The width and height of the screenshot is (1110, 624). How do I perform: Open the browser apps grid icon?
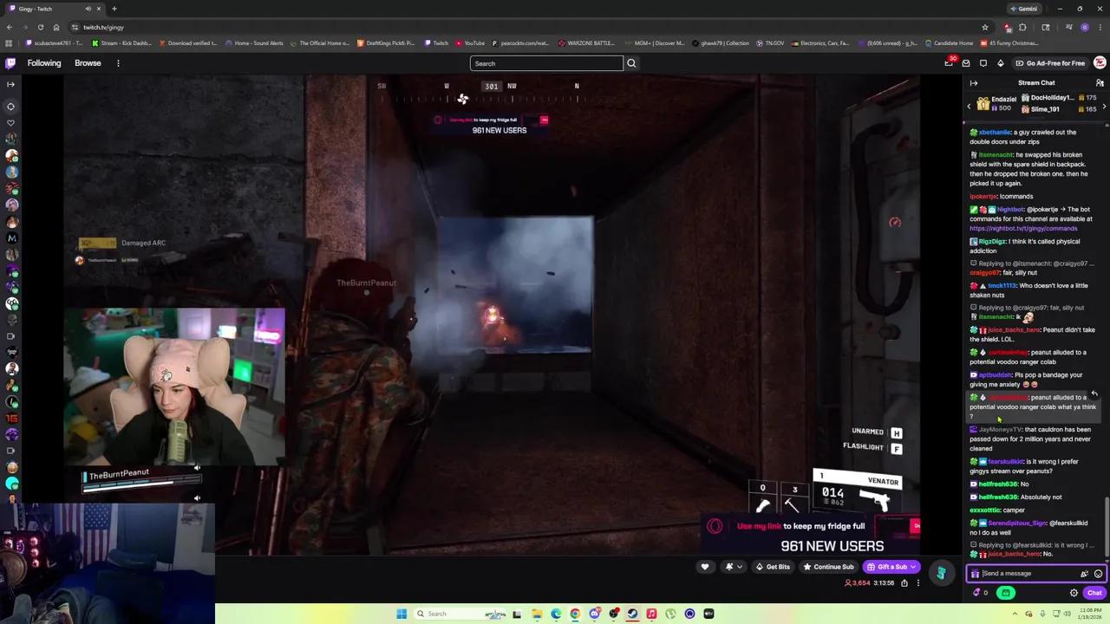[10, 43]
